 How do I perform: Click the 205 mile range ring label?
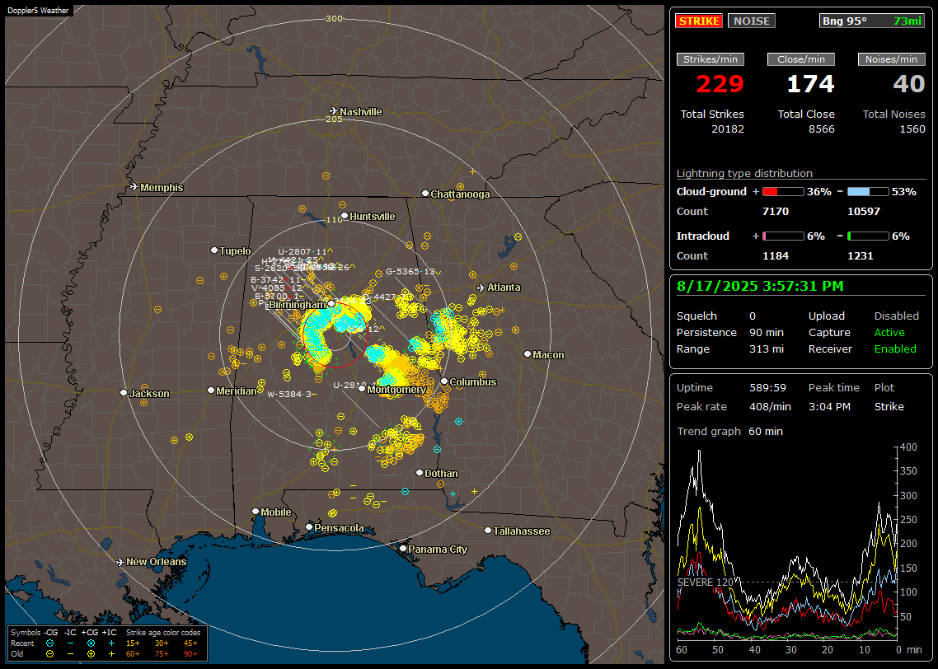pos(334,119)
